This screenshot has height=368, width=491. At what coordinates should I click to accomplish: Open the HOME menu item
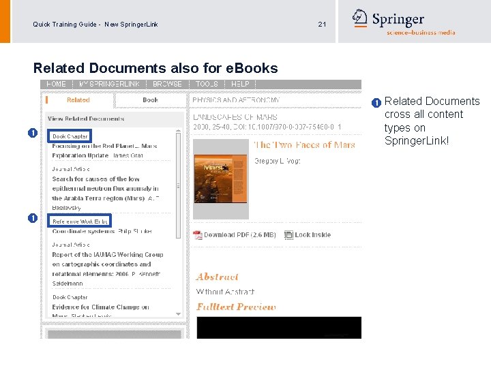[56, 84]
